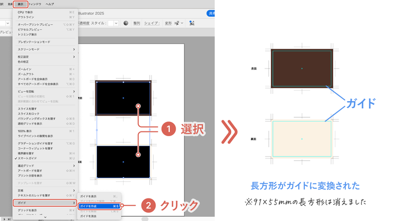Image resolution: width=393 pixels, height=221 pixels.
Task: Choose 境界線を隠す
Action: [46, 153]
